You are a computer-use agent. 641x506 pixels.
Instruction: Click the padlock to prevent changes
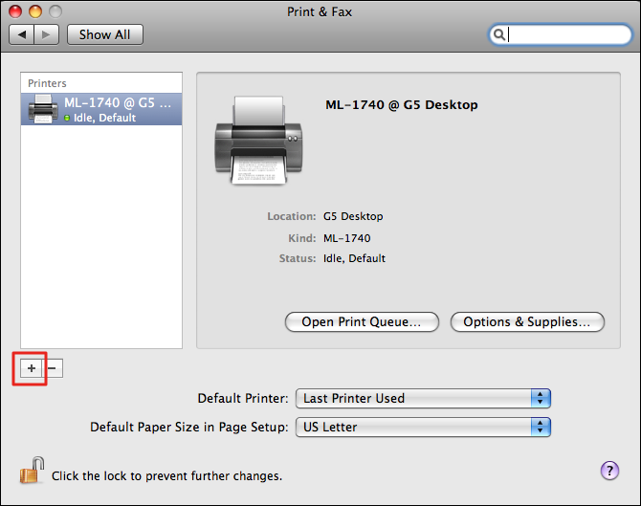pos(32,471)
